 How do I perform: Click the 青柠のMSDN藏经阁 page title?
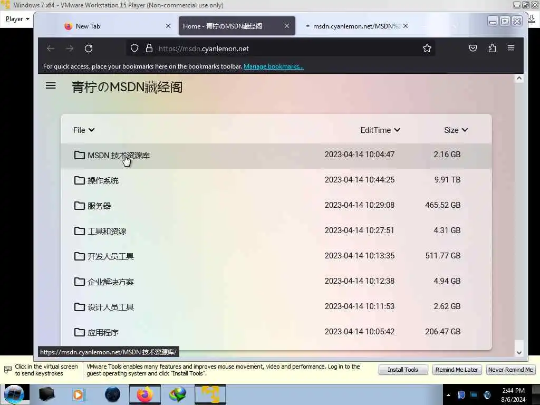click(x=127, y=87)
